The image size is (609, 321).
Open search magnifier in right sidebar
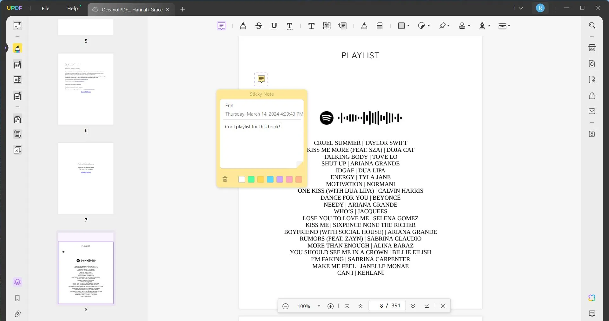coord(592,25)
